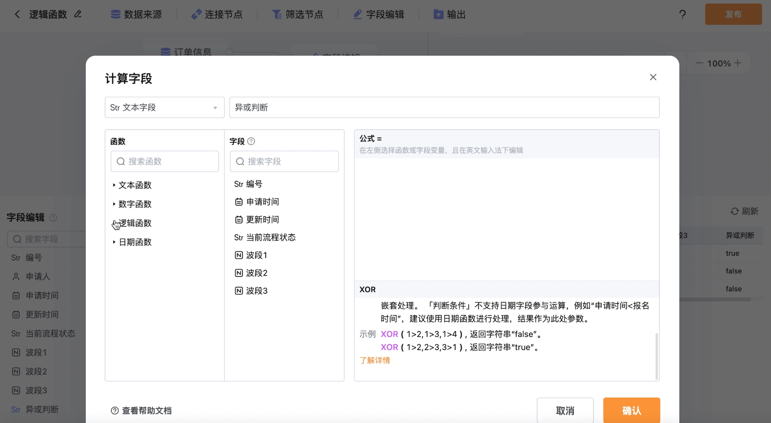Select the Str 编号 field in dialog
The height and width of the screenshot is (423, 771).
pyautogui.click(x=248, y=184)
